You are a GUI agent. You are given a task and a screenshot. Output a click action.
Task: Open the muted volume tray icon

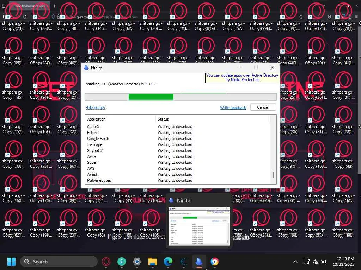(x=315, y=262)
